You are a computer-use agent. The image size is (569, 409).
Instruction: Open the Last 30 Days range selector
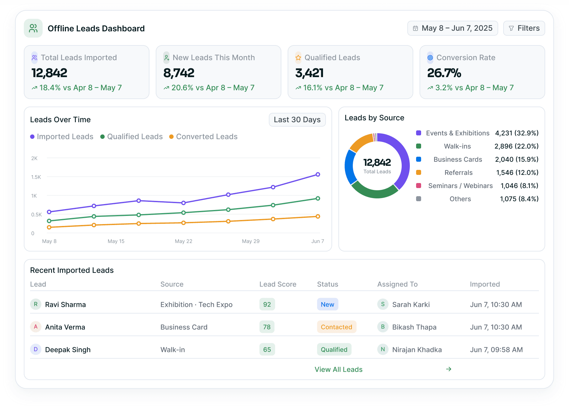tap(297, 120)
